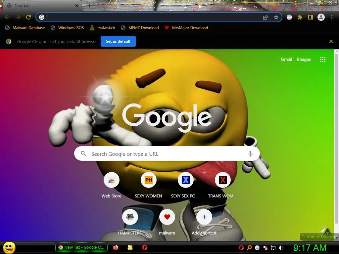Open the smiley face Start button
Image resolution: width=339 pixels, height=254 pixels.
pyautogui.click(x=9, y=247)
